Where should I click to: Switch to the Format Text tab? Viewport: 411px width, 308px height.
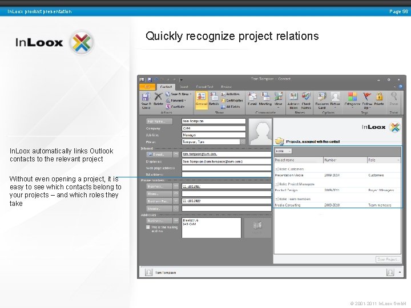(x=204, y=87)
